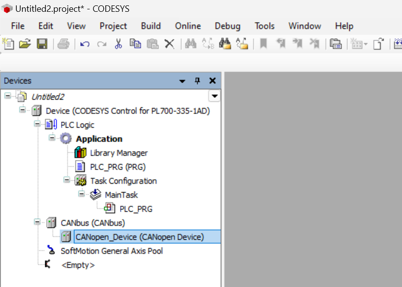Toggle auto-hide pin on Devices panel
Viewport: 402px width, 287px height.
197,81
